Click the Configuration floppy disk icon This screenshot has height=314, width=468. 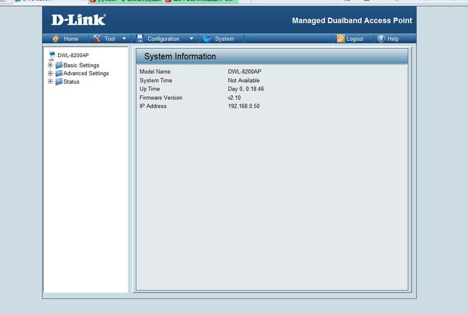[x=140, y=38]
